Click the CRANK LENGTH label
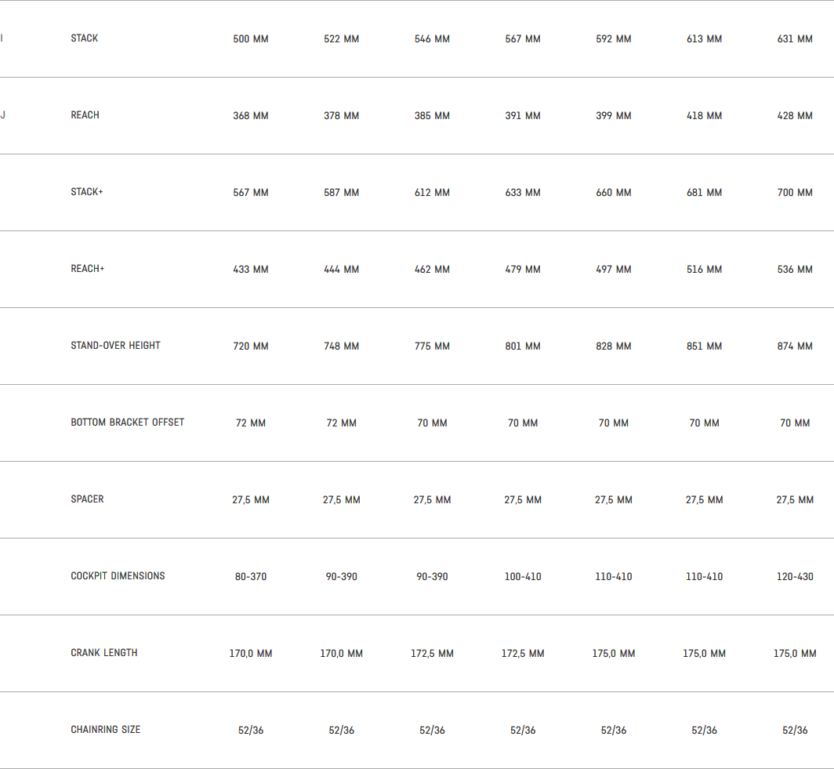Screen dimensions: 834x769 [104, 653]
